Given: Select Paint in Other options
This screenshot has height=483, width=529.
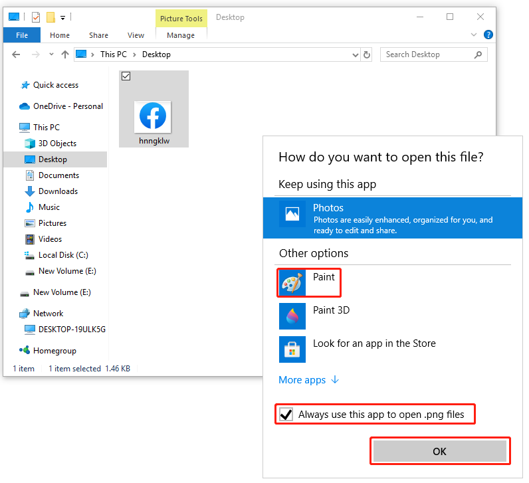Looking at the screenshot, I should pyautogui.click(x=309, y=282).
